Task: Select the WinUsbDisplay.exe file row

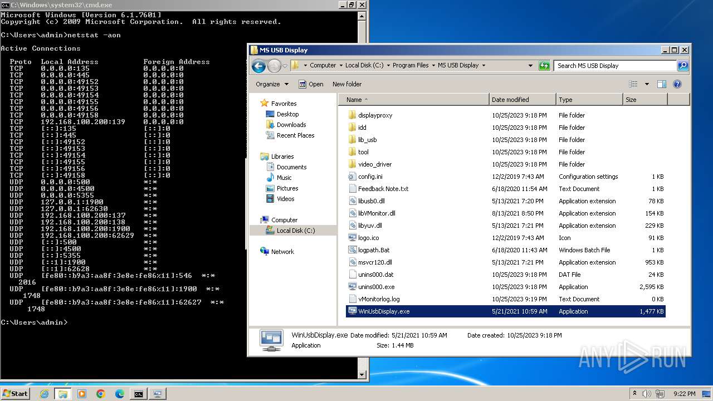Action: pyautogui.click(x=506, y=311)
